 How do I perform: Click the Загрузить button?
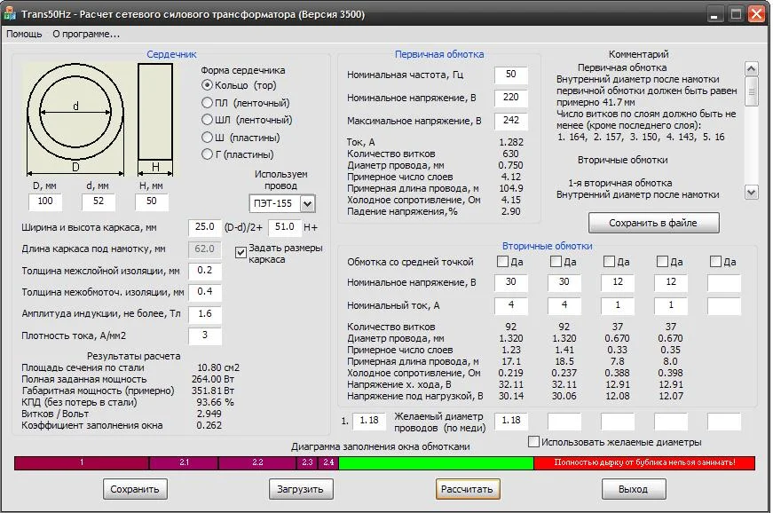point(300,489)
